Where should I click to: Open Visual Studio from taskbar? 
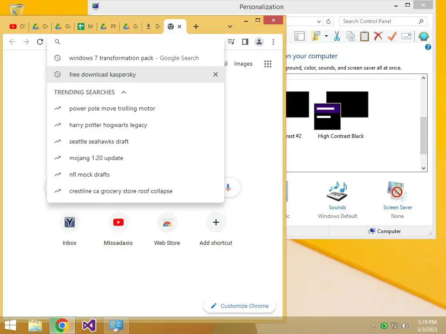[x=89, y=325]
